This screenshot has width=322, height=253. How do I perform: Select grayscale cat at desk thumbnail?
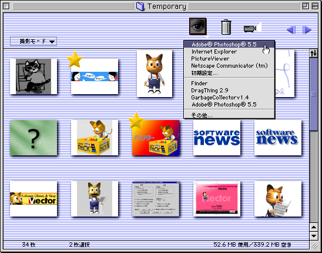33,76
